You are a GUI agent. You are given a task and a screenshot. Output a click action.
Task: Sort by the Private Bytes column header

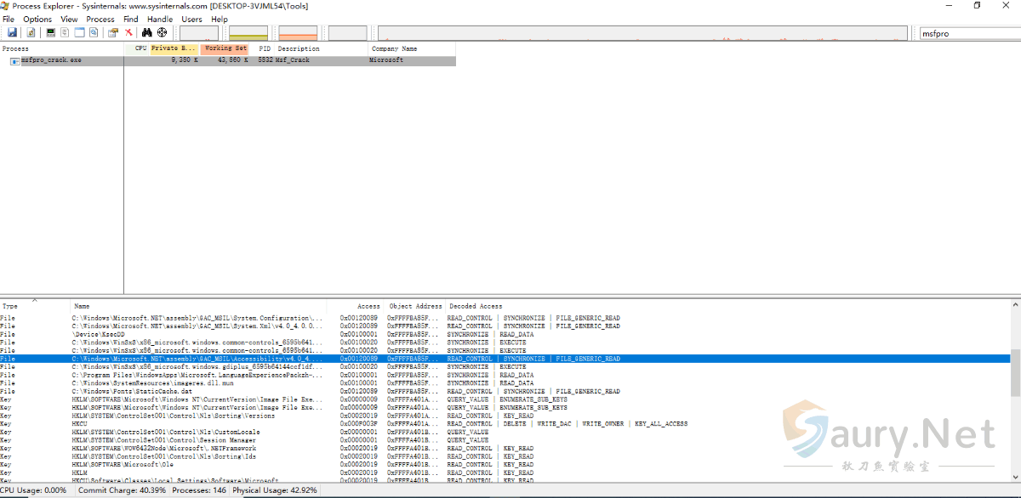point(174,48)
